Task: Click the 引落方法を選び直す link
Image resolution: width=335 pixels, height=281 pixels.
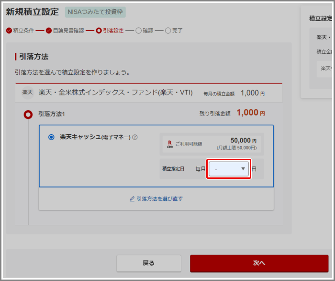Action: (x=159, y=199)
